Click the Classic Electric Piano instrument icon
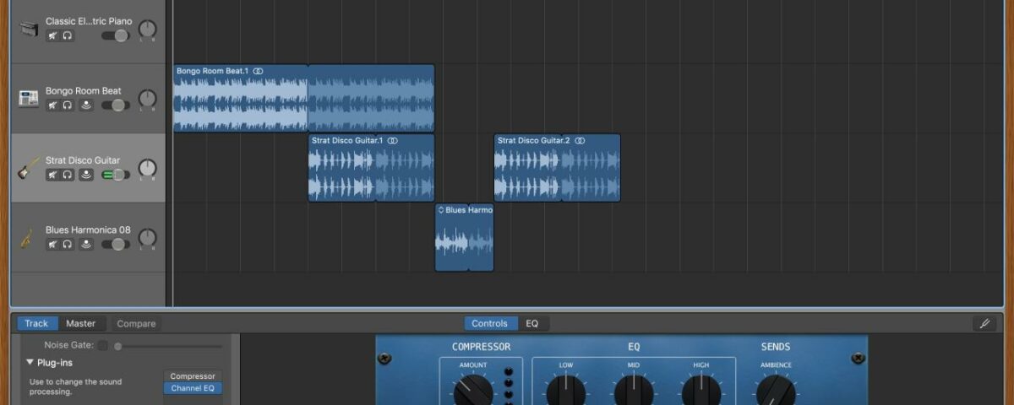Viewport: 1014px width, 405px height. pyautogui.click(x=29, y=30)
